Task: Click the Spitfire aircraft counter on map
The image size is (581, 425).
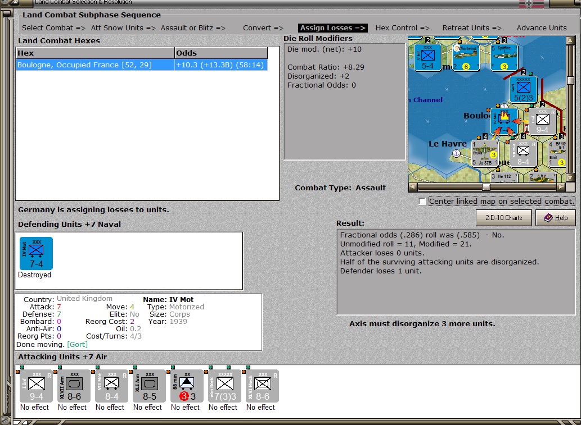Action: [504, 57]
